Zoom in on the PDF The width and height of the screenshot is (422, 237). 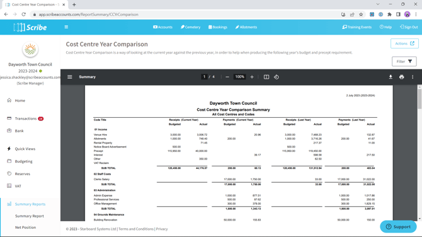tap(252, 77)
